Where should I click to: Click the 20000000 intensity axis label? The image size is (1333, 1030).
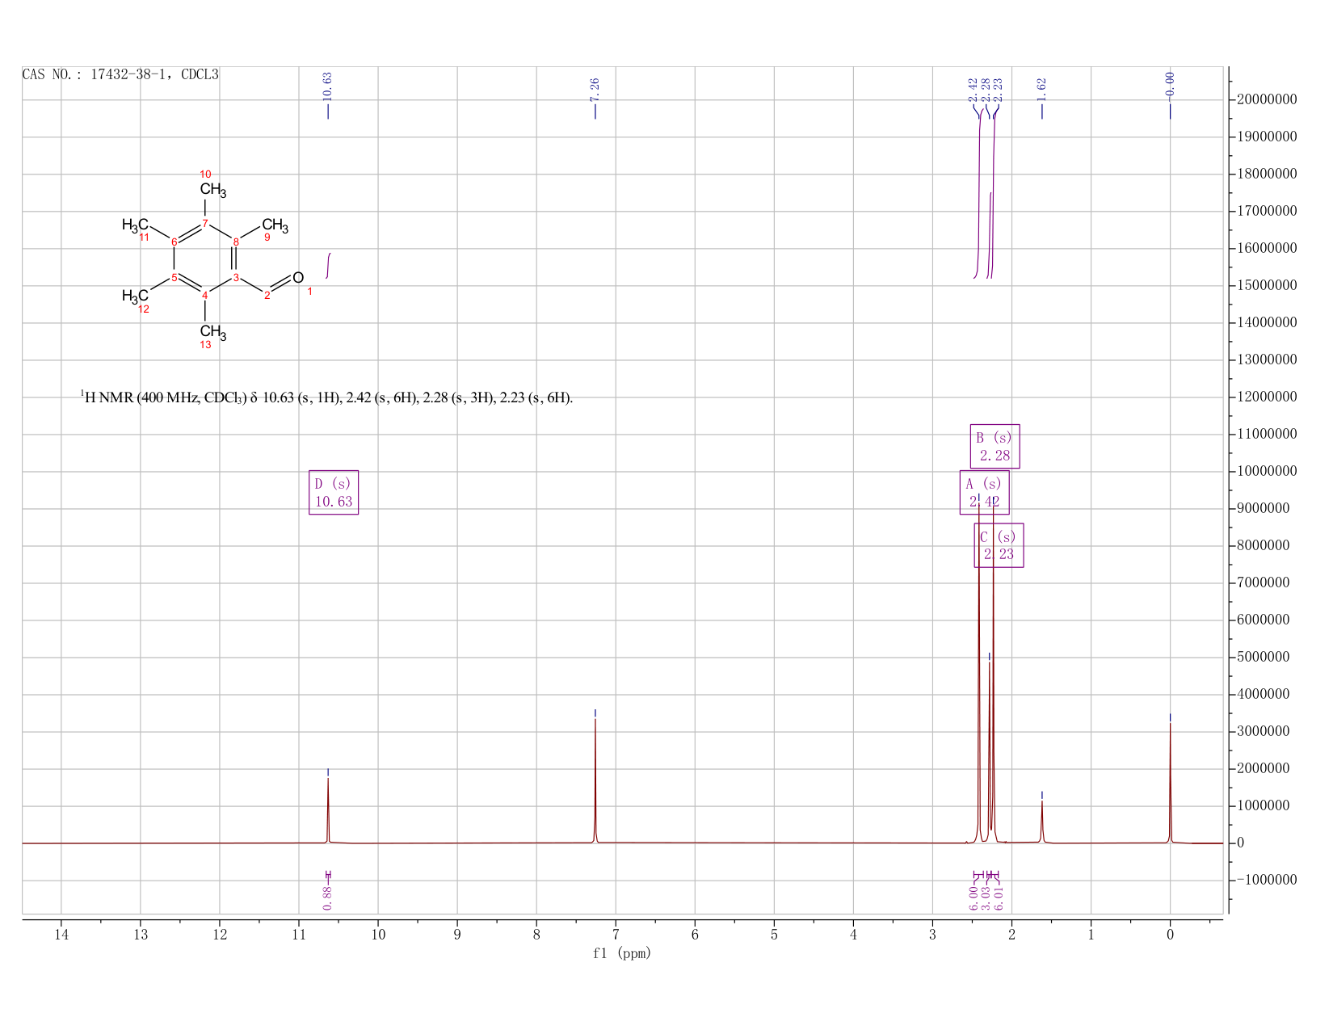click(1267, 100)
